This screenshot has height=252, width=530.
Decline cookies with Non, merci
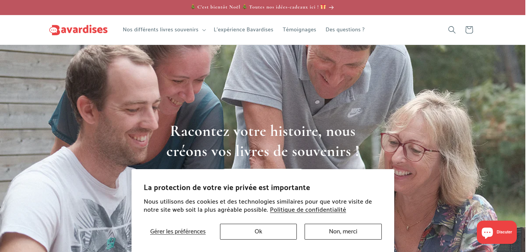click(343, 231)
